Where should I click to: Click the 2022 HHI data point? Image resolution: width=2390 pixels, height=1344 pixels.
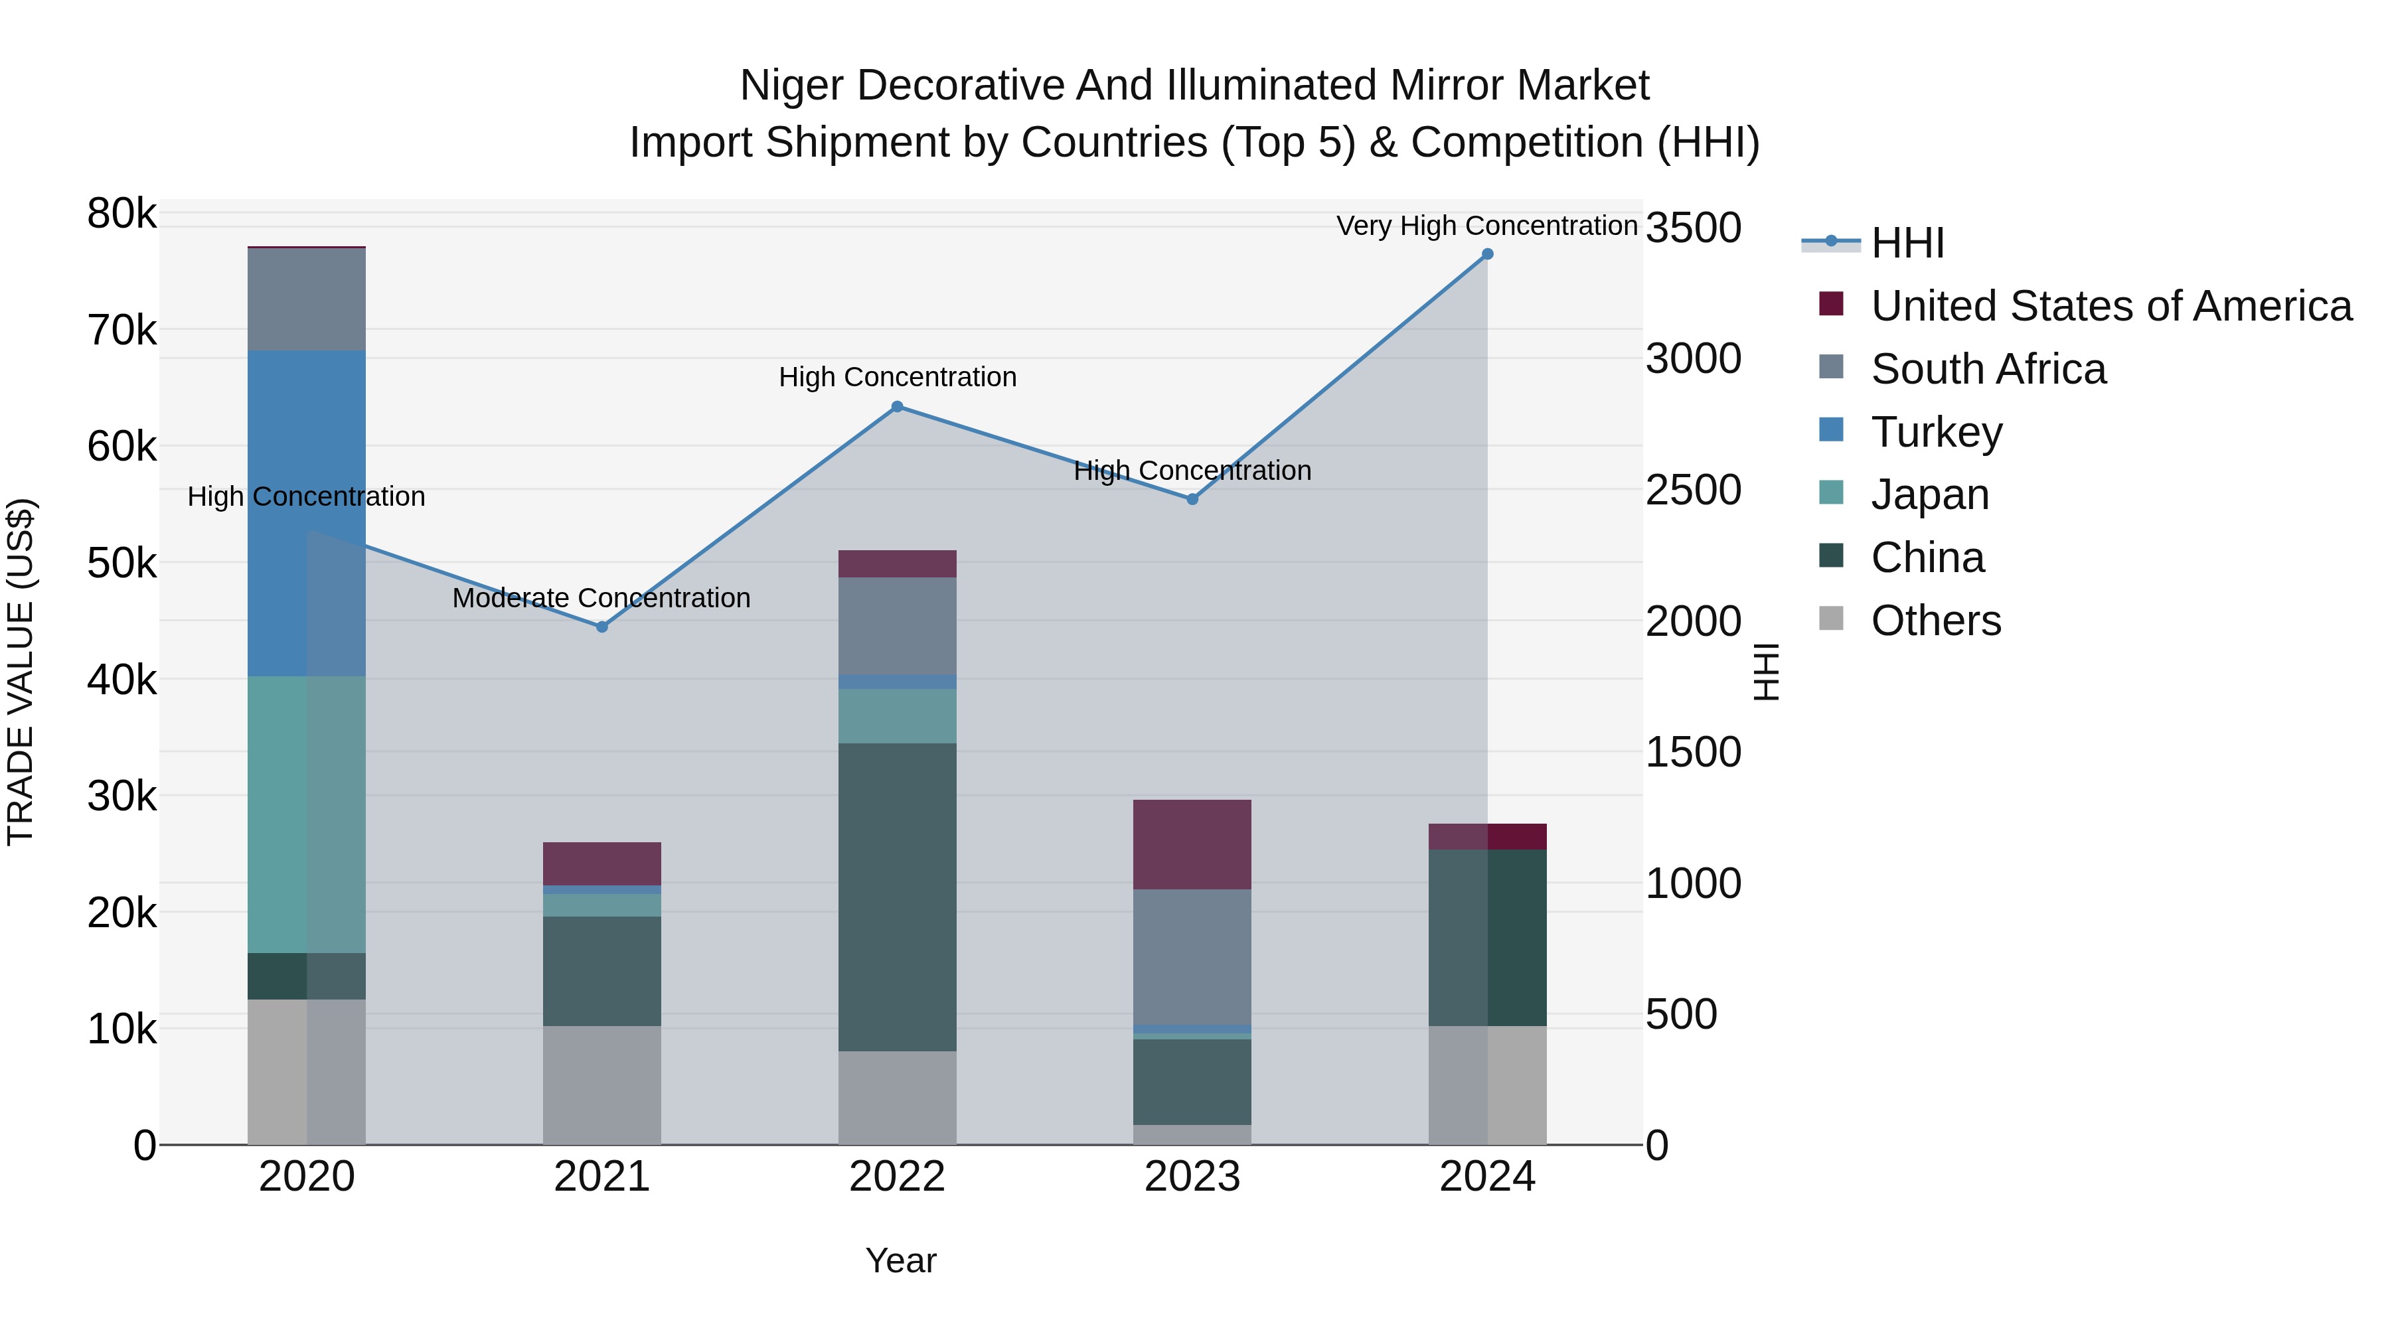(897, 406)
